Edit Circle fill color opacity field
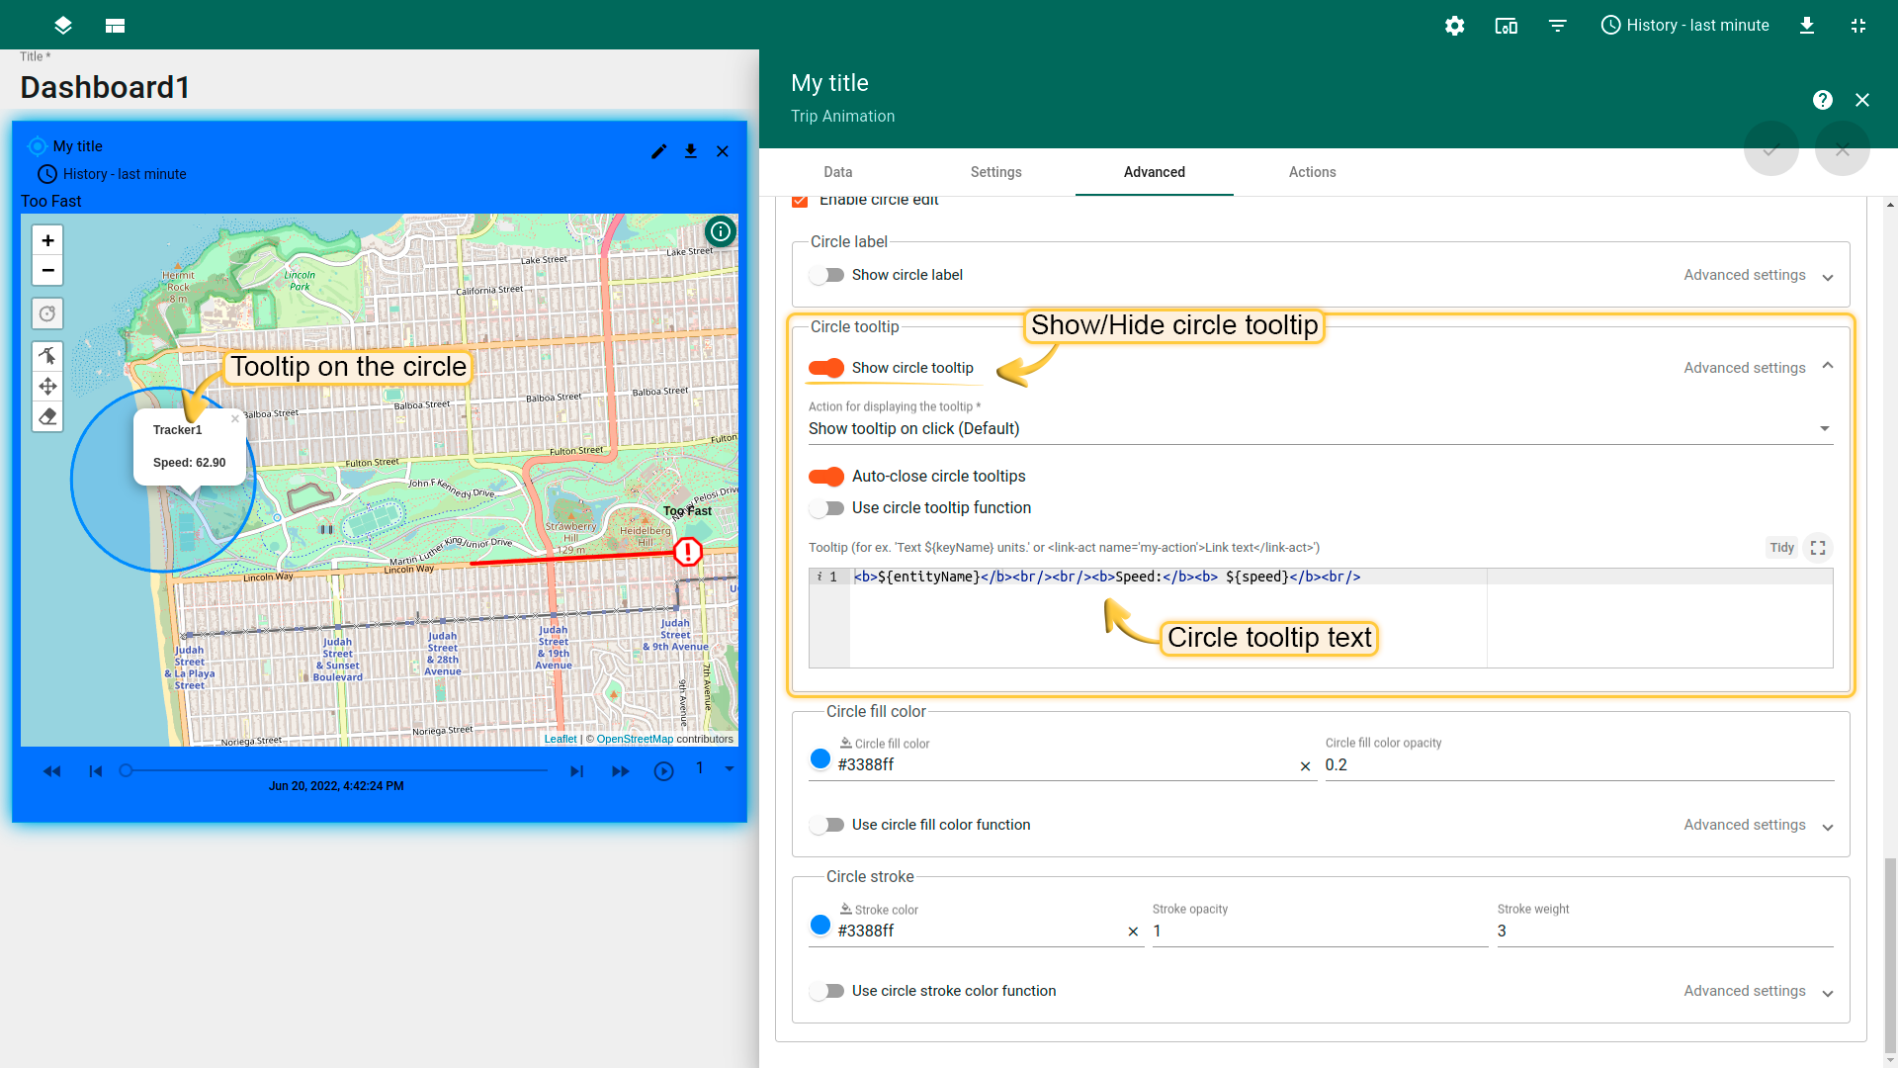 coord(1579,764)
